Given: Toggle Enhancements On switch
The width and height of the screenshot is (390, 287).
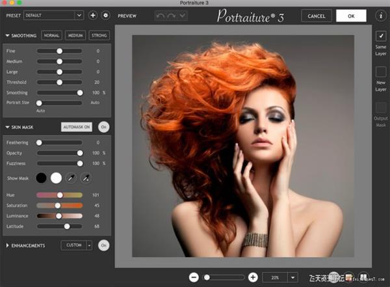Looking at the screenshot, I should [104, 245].
